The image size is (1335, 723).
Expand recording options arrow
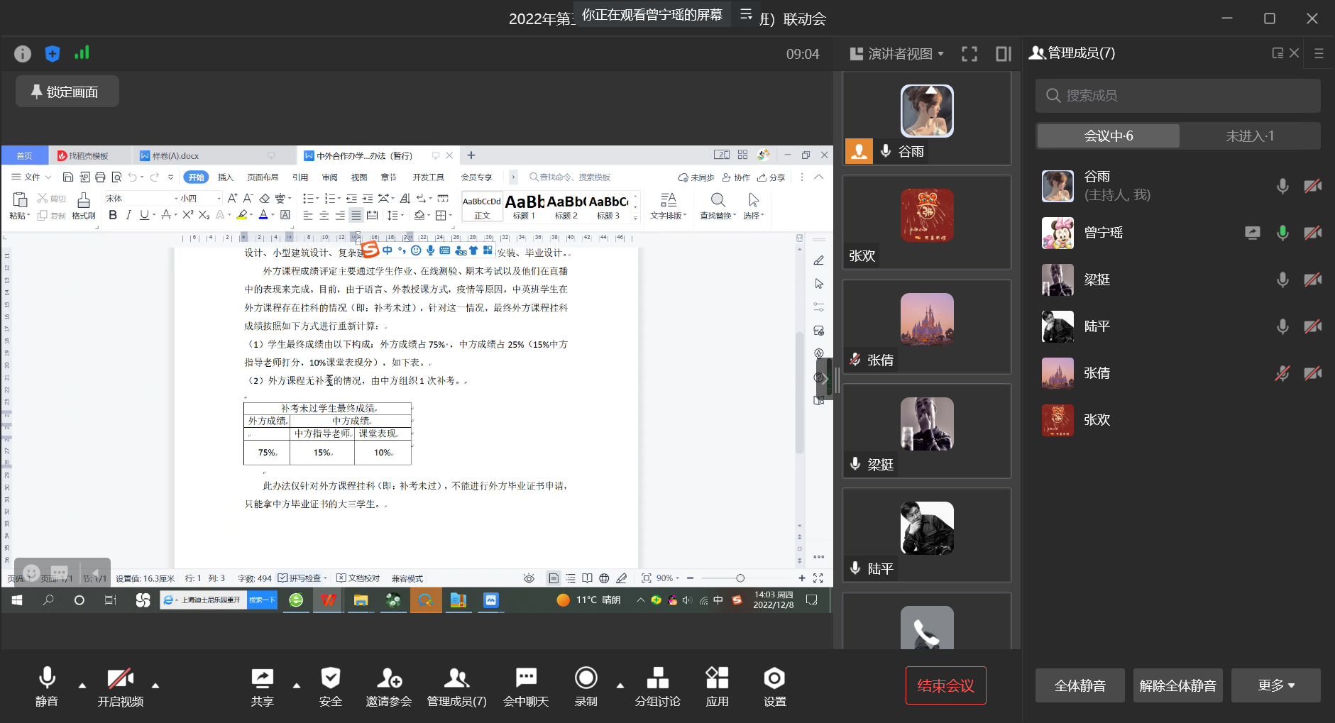[620, 685]
